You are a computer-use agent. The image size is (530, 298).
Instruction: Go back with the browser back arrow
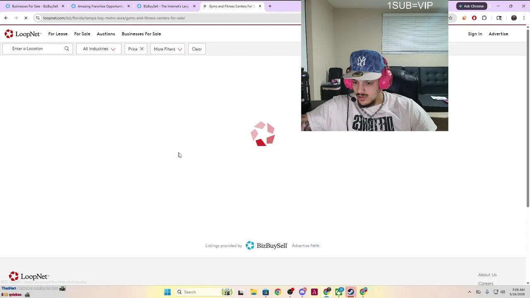[x=6, y=18]
